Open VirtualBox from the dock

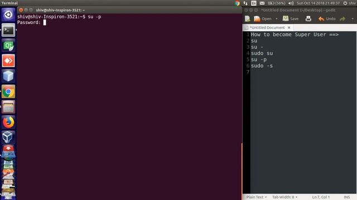click(x=8, y=137)
